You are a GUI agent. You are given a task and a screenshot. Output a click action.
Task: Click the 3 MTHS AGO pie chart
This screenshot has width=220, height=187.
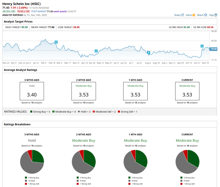click(x=32, y=162)
